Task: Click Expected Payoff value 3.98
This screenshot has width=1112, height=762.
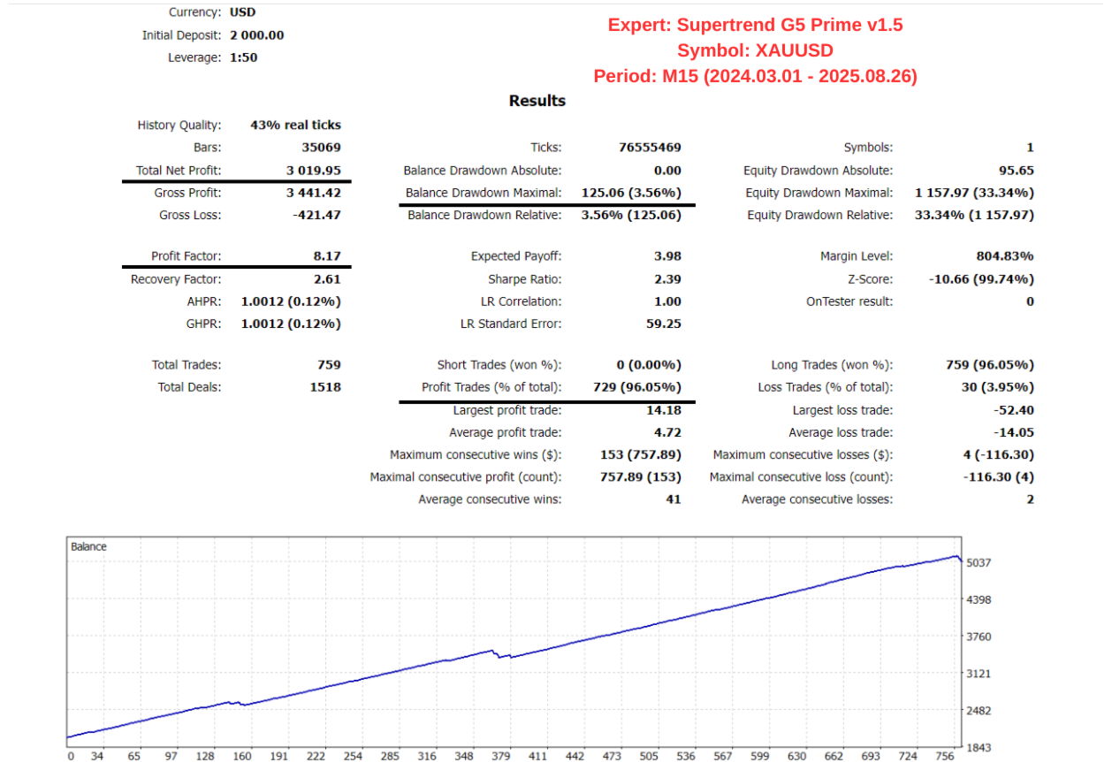Action: click(667, 256)
